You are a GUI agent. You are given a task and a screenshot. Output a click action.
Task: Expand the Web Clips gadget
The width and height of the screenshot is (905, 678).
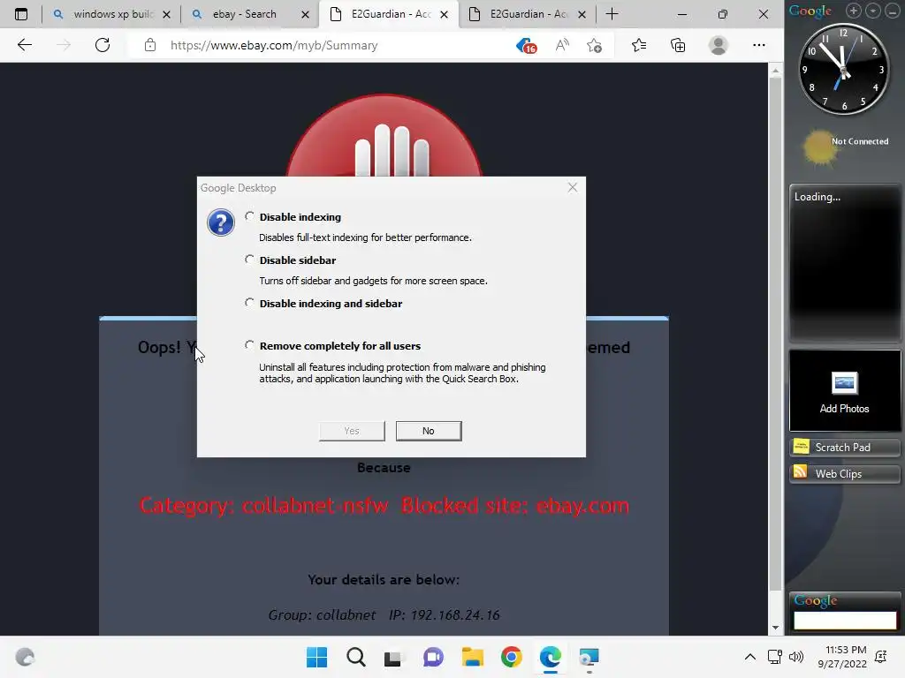tap(844, 473)
